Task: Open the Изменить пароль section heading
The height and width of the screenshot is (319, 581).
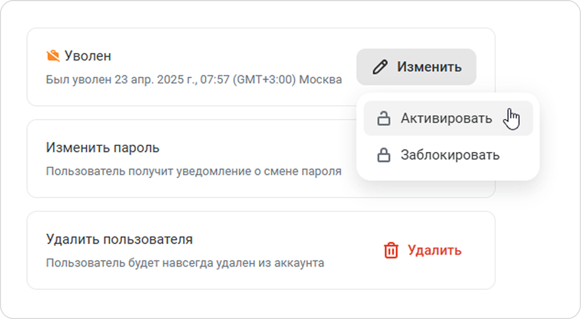Action: (x=103, y=148)
